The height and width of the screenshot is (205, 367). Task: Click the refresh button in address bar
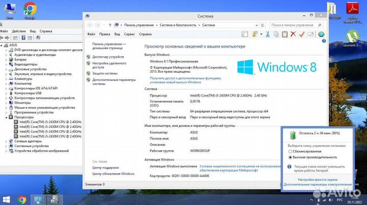263,25
